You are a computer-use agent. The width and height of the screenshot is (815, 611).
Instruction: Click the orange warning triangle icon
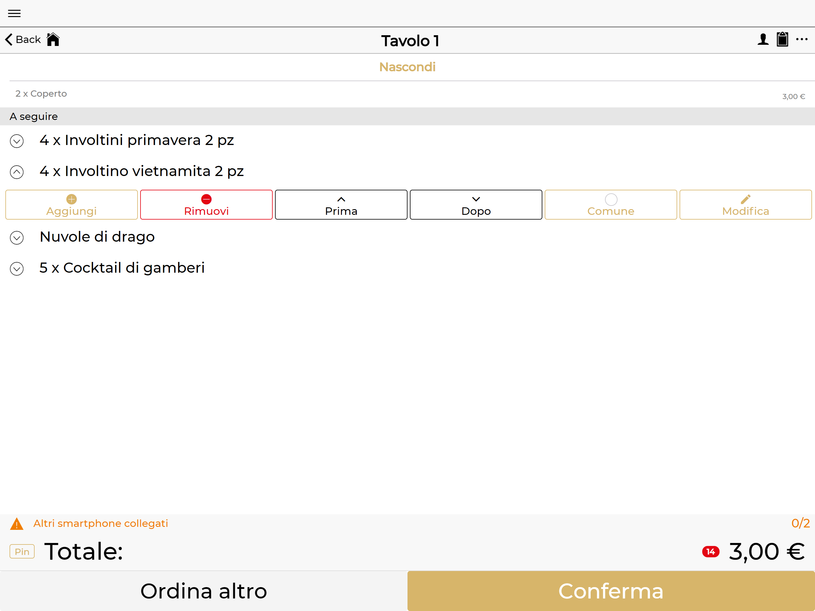(x=17, y=524)
